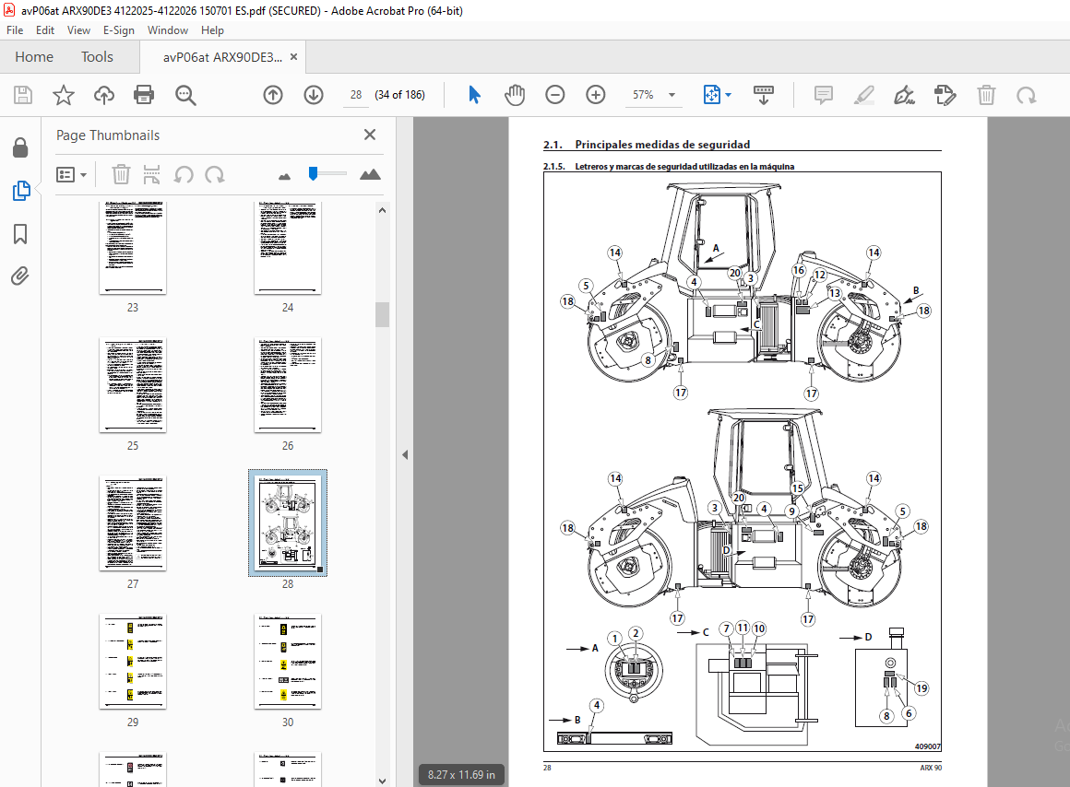Select page 26 thumbnail
This screenshot has width=1070, height=787.
pyautogui.click(x=287, y=384)
